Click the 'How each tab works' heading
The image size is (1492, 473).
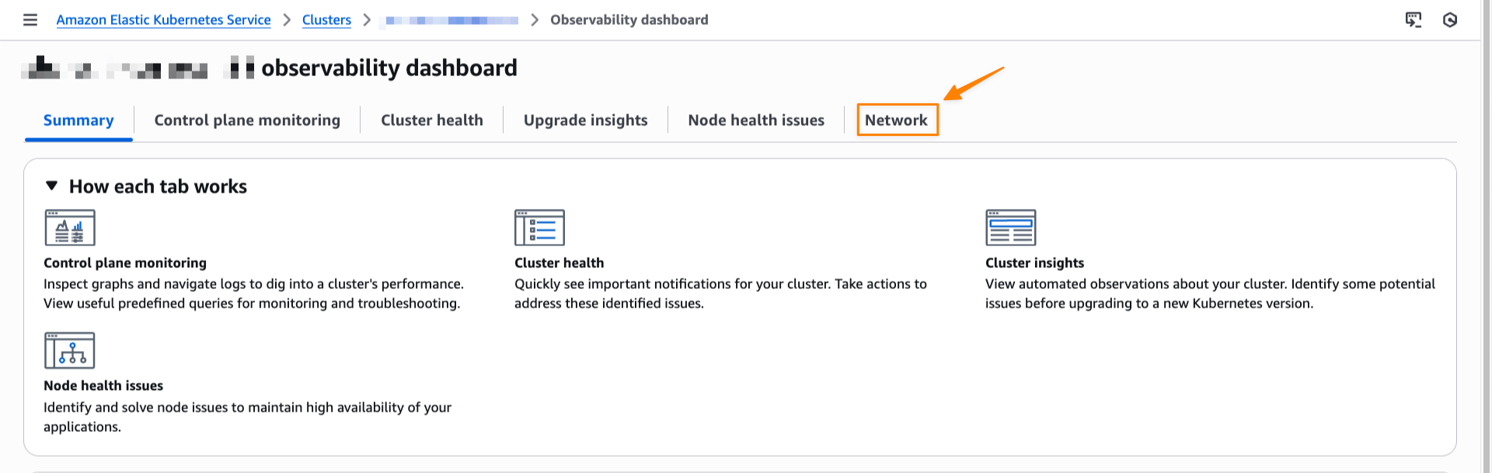pos(158,186)
